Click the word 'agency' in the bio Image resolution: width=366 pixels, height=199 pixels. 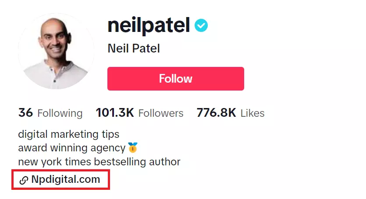pos(110,148)
